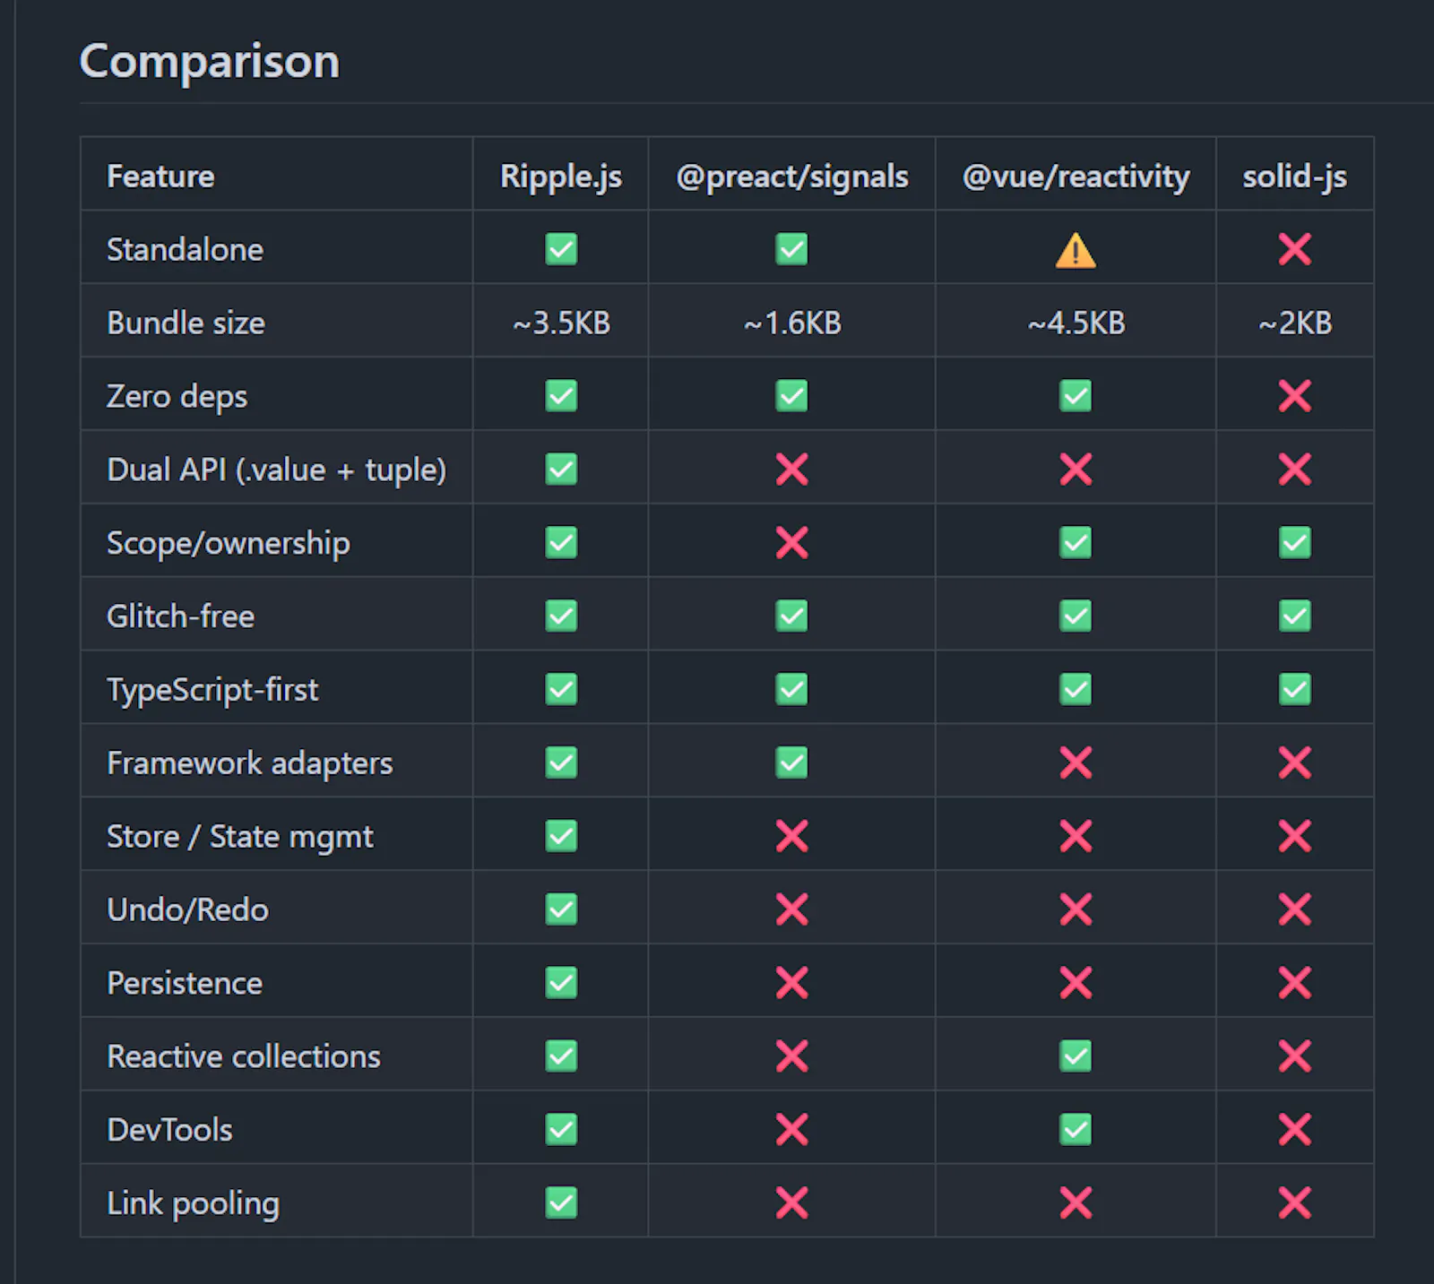Click @vue/reactivity cross for Undo/Redo
Viewport: 1434px width, 1284px height.
pos(1075,909)
